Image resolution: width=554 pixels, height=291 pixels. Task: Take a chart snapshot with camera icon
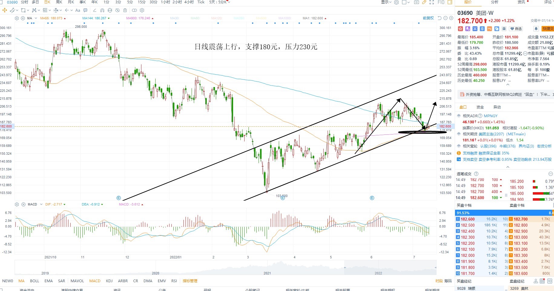click(x=417, y=2)
